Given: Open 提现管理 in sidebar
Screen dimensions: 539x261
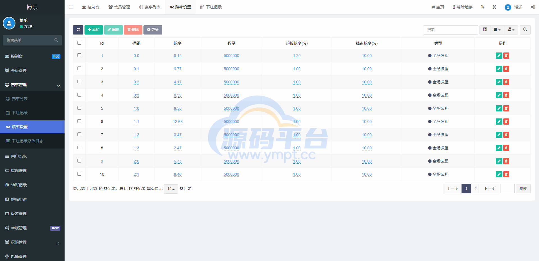Looking at the screenshot, I should point(32,171).
